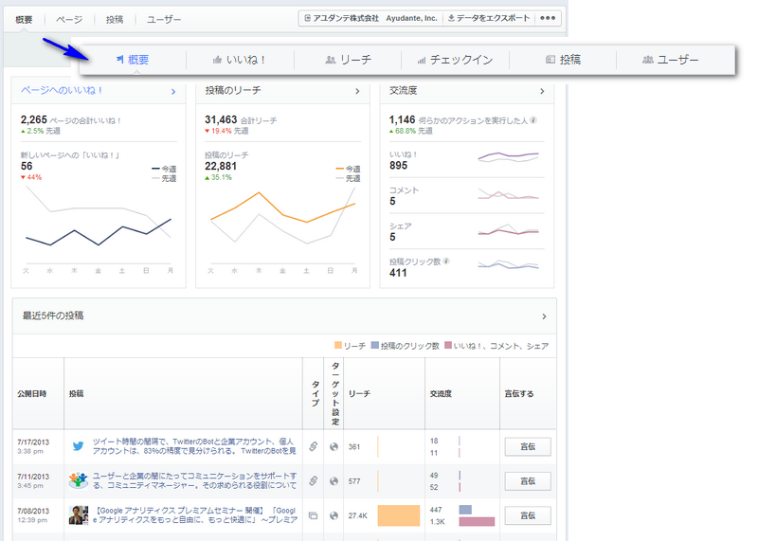Click the 交流度 column header

[x=441, y=394]
